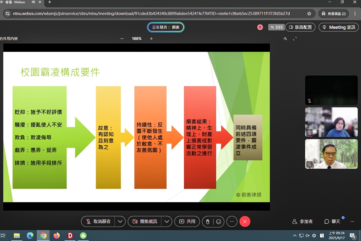Mute the Webex tab via speaker icon
The width and height of the screenshot is (361, 241).
[x=33, y=2]
